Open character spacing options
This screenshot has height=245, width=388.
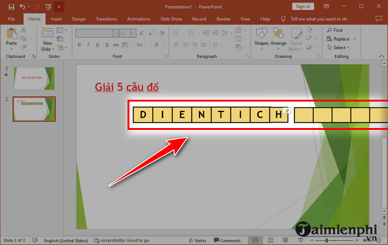126,45
